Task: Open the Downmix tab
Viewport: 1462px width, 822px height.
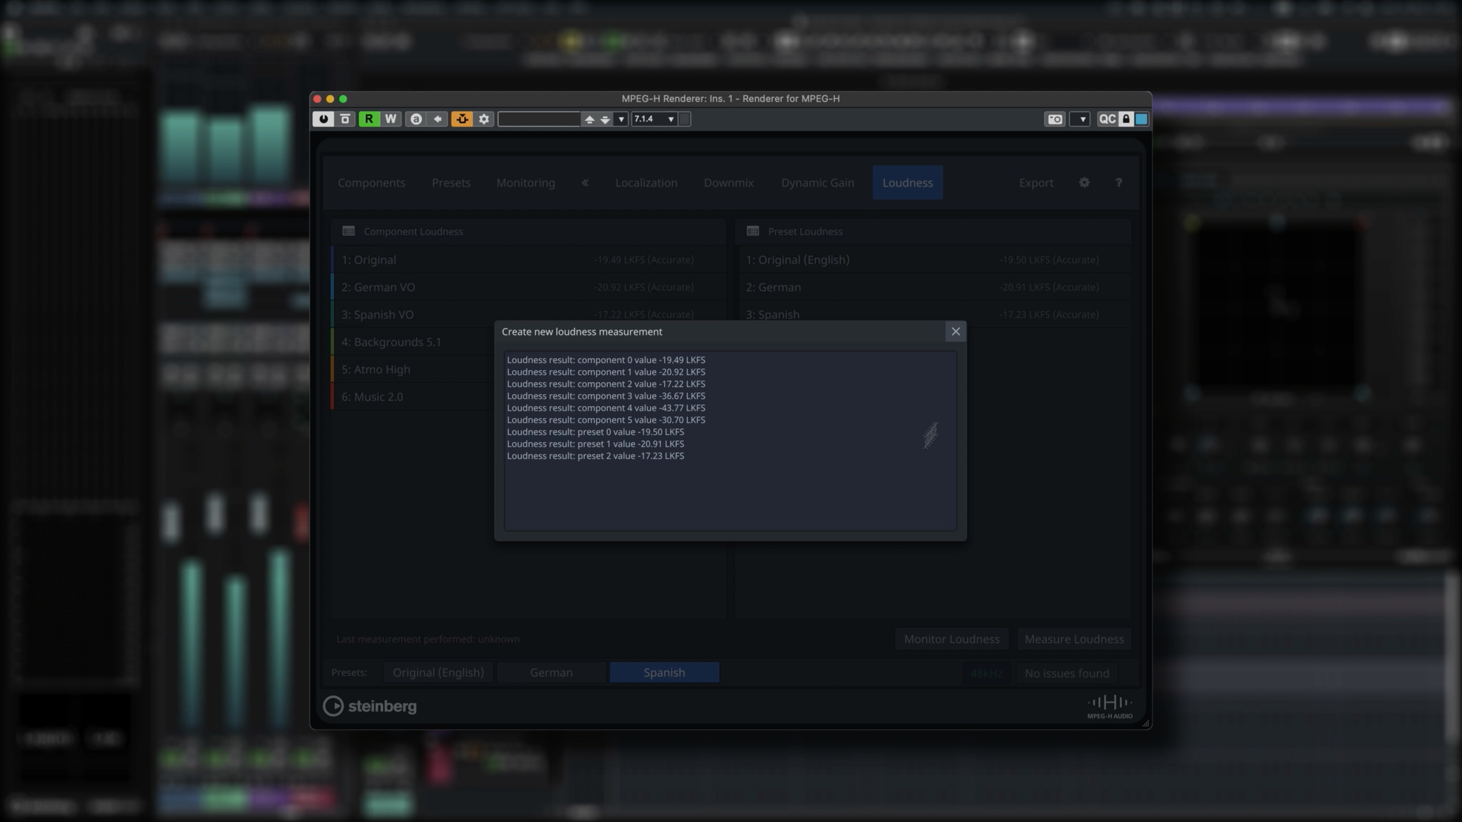Action: click(x=728, y=183)
